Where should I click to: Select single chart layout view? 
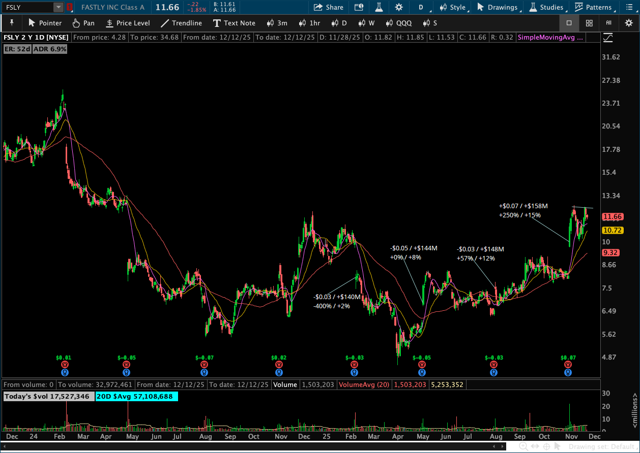pyautogui.click(x=569, y=23)
